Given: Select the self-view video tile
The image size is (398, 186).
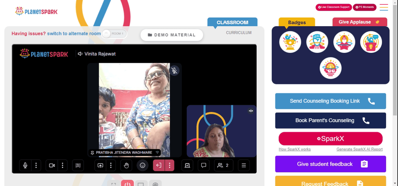Looking at the screenshot, I should click(x=222, y=131).
